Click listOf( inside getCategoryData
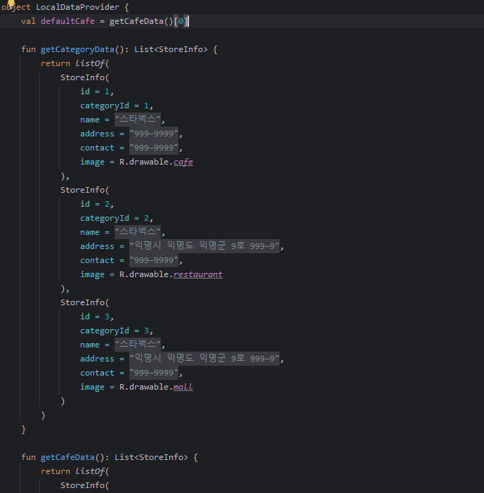 coord(92,63)
